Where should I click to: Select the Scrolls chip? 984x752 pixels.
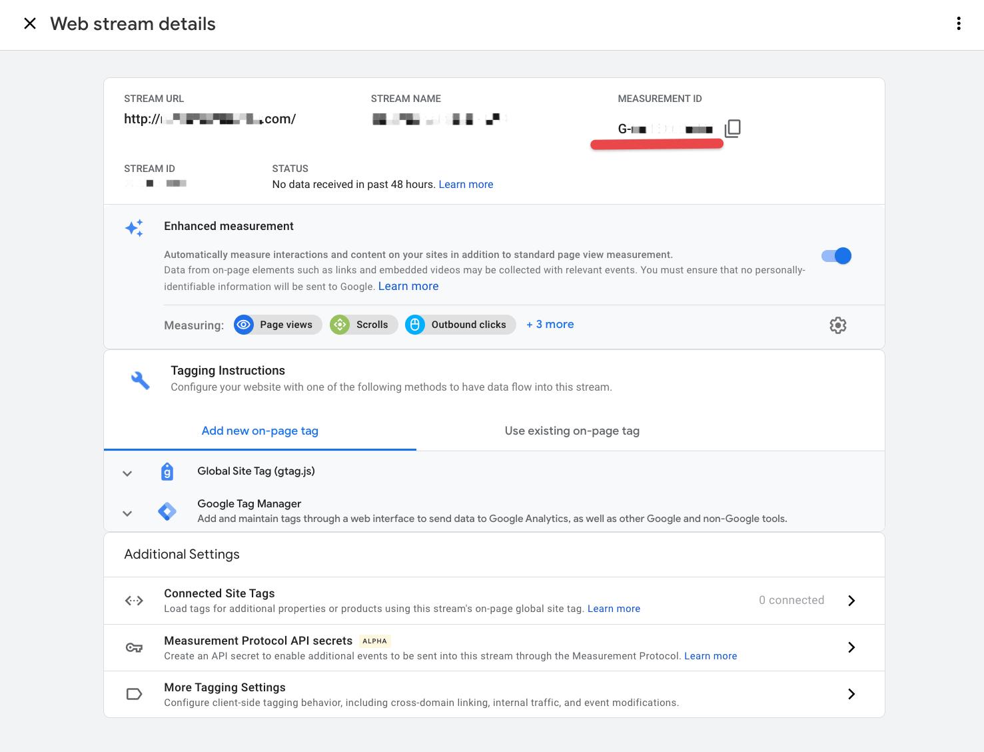click(364, 325)
